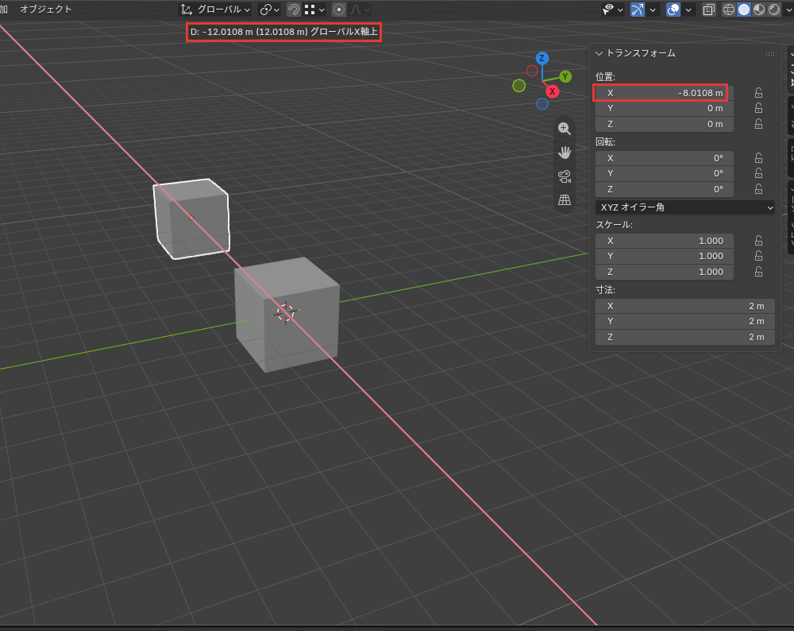This screenshot has width=794, height=631.
Task: Collapse the トランスフォーム panel
Action: [635, 53]
